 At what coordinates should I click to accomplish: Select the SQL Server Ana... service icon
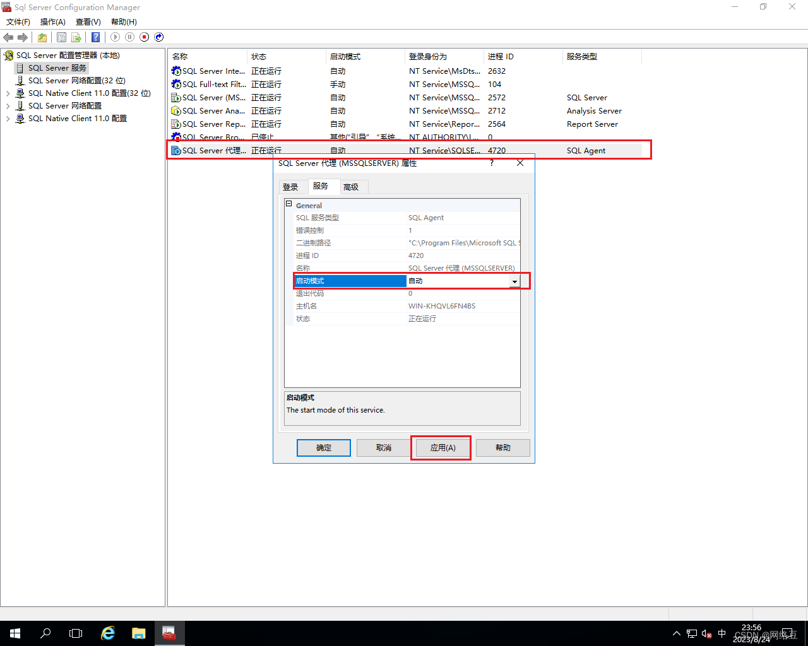[176, 111]
